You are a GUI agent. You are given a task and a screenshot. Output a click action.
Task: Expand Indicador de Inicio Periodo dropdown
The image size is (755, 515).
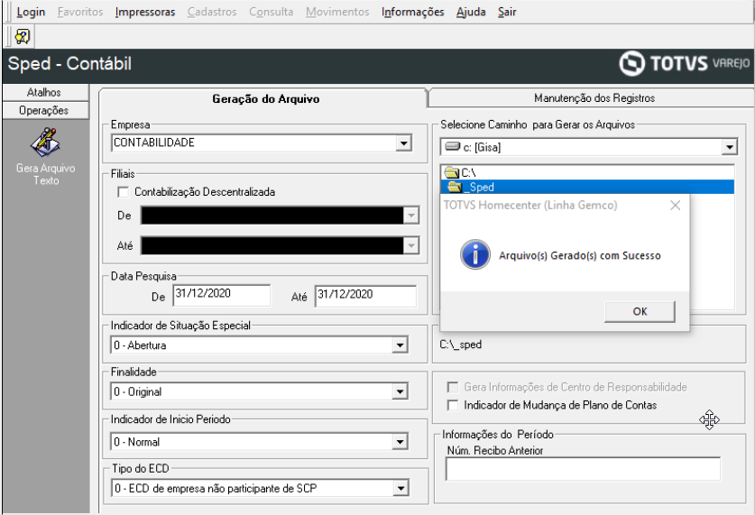pyautogui.click(x=400, y=441)
